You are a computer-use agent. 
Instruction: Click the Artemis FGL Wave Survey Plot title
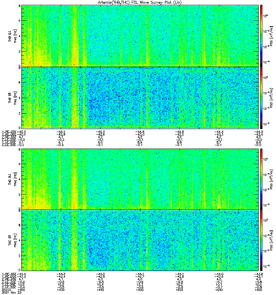pos(140,3)
